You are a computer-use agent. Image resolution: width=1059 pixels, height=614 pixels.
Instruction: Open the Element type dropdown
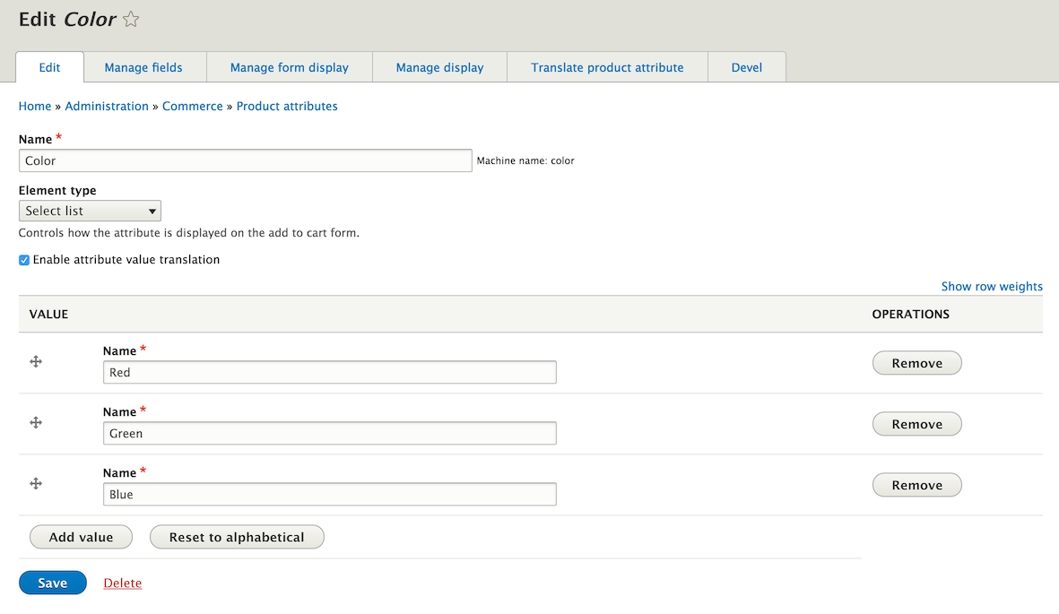pyautogui.click(x=89, y=210)
